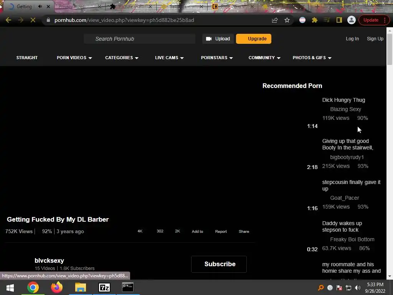Open 7-Zip from the taskbar
393x295 pixels.
(x=104, y=287)
